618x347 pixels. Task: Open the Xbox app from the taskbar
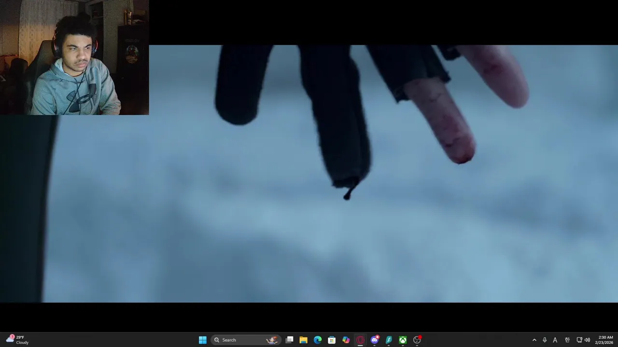[403, 340]
